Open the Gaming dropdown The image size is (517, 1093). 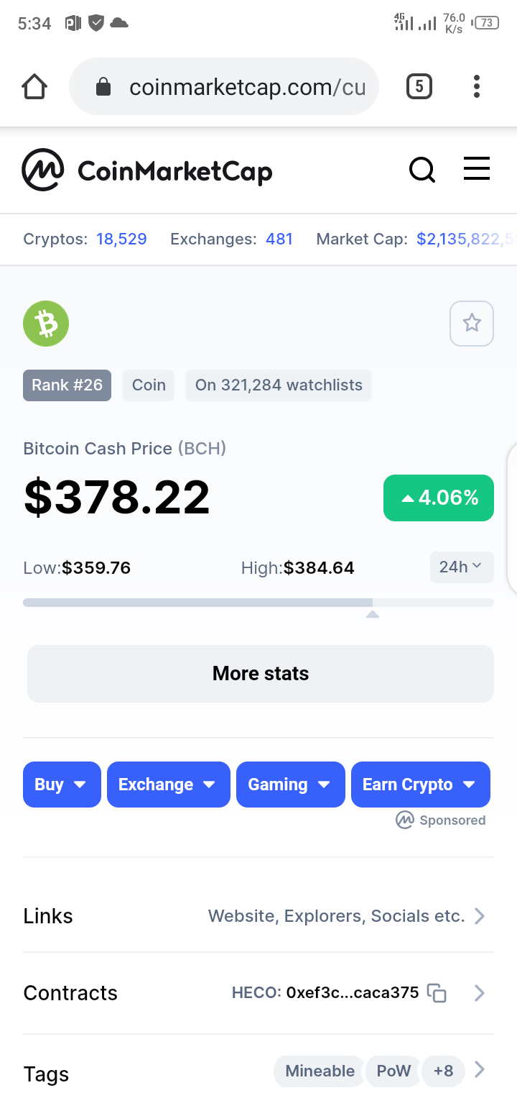pos(290,785)
